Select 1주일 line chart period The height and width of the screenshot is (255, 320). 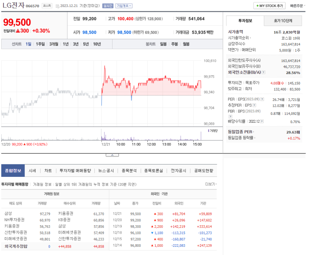(x=40, y=44)
